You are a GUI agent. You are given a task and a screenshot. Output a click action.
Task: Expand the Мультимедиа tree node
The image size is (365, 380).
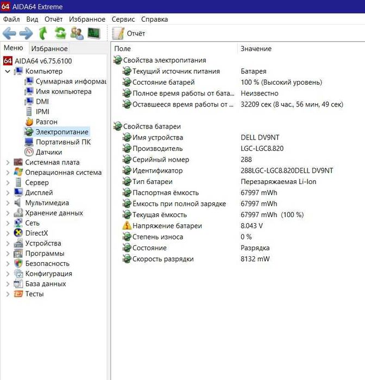point(8,203)
